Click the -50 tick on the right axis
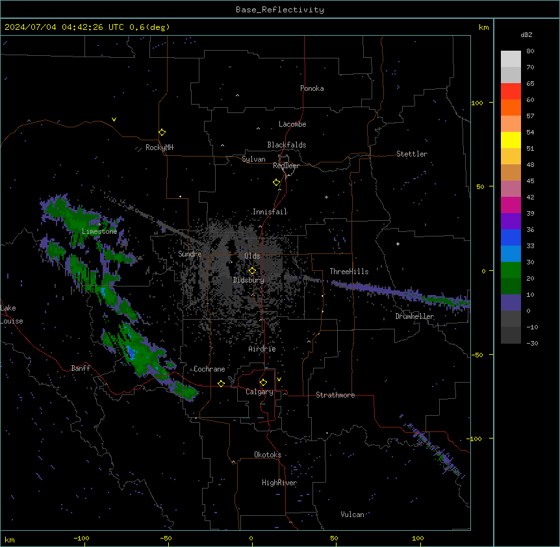Screen dimensions: 560x547 [x=477, y=355]
